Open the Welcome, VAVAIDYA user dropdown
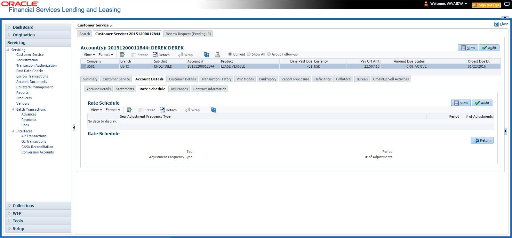The width and height of the screenshot is (512, 238). coord(448,4)
